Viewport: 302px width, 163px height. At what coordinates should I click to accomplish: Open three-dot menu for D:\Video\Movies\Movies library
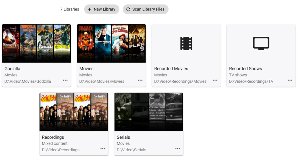[140, 80]
